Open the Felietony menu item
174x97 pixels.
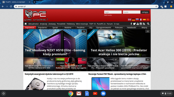click(71, 24)
